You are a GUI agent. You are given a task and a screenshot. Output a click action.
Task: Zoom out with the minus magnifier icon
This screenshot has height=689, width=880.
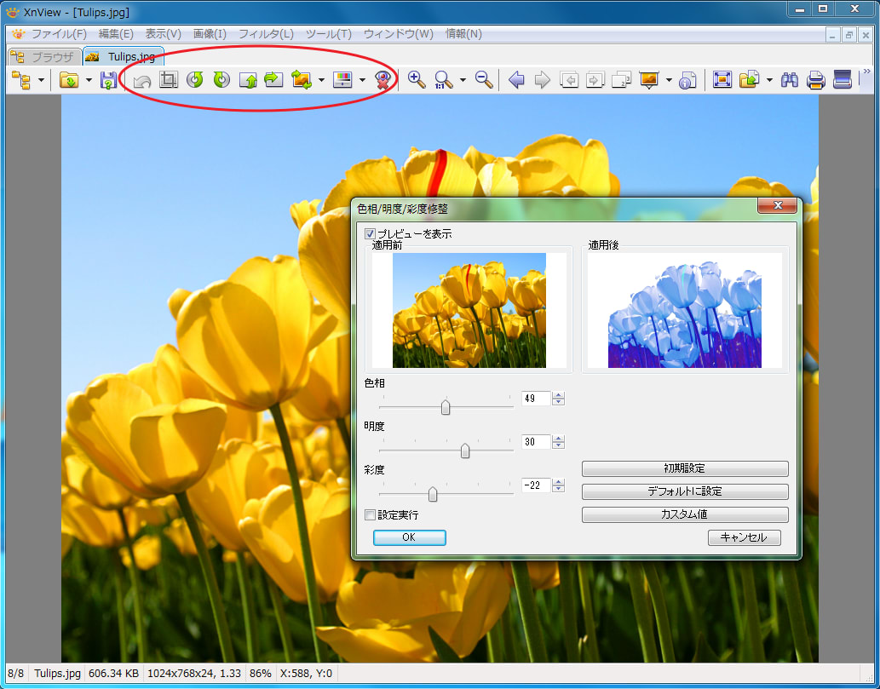484,80
